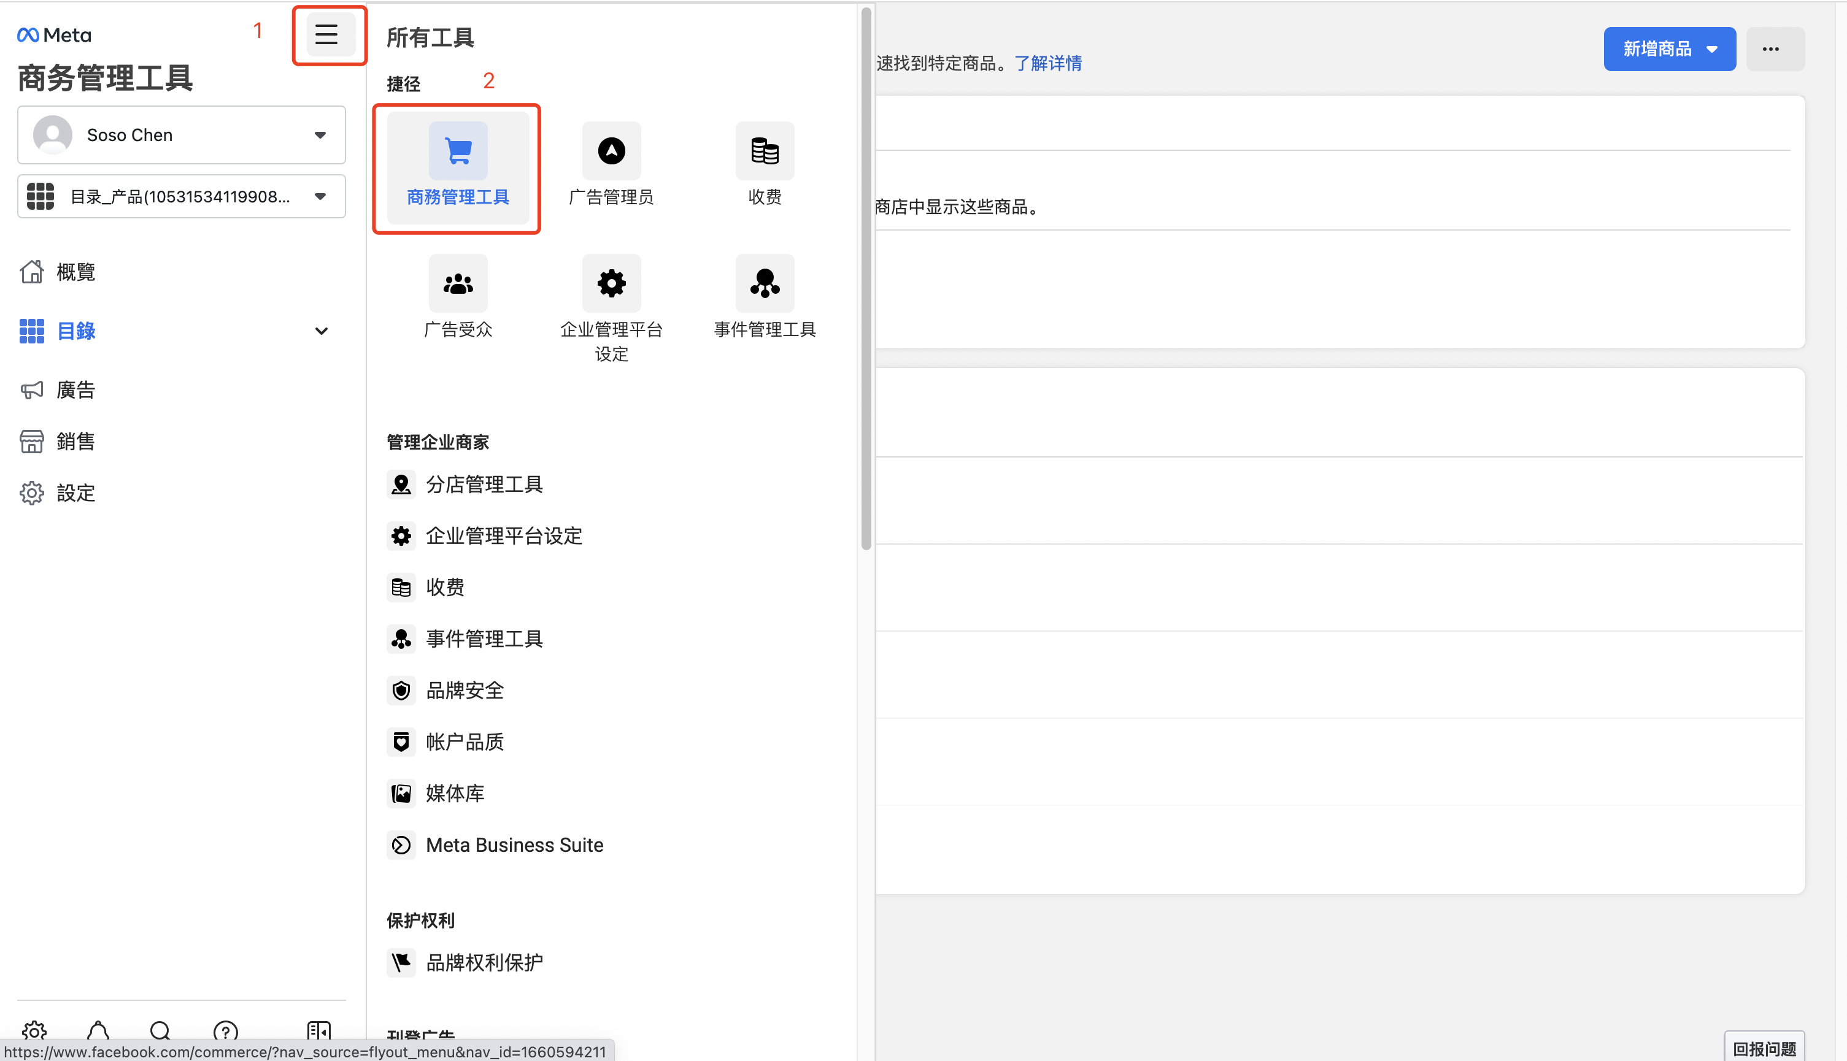Click the 設定 gear icon in sidebar

[31, 493]
